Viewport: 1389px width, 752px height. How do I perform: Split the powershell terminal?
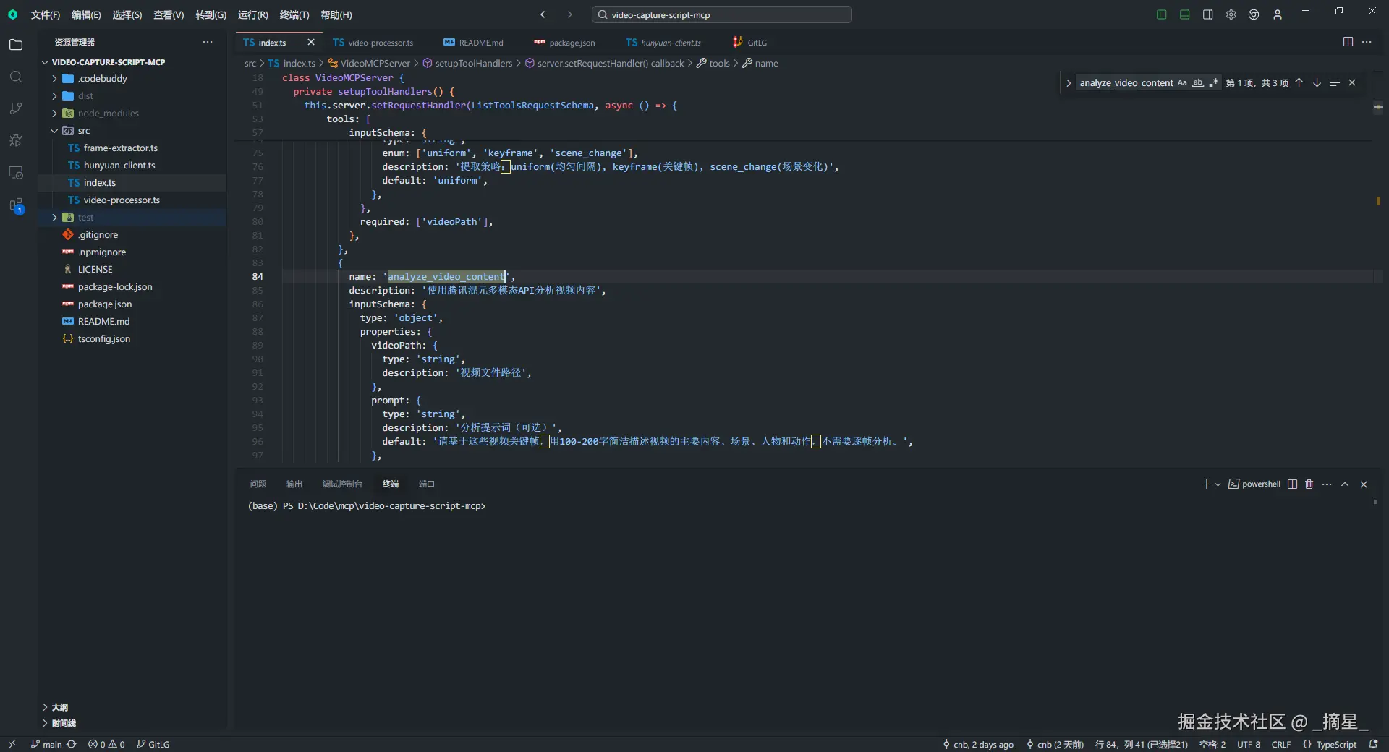click(1292, 484)
